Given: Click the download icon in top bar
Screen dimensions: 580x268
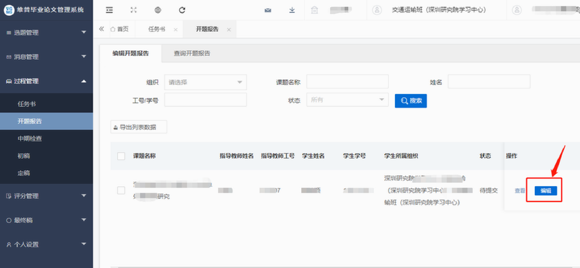Looking at the screenshot, I should [292, 10].
